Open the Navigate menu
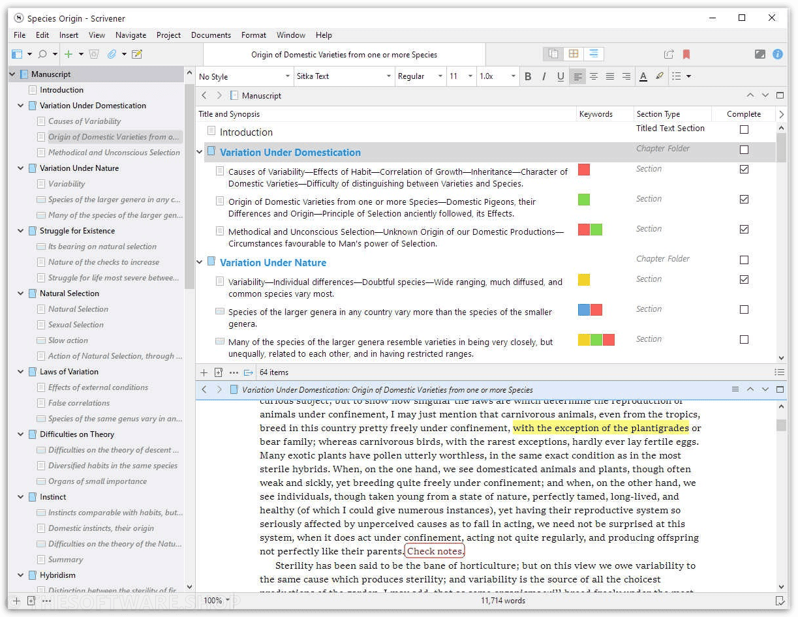This screenshot has height=617, width=798. tap(130, 35)
